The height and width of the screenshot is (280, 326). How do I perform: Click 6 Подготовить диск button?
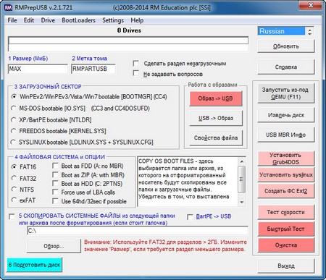coord(34,265)
